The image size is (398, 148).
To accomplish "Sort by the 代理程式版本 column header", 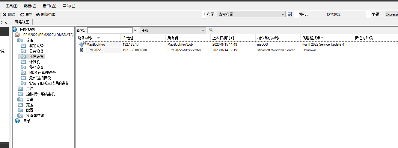I will tap(327, 38).
